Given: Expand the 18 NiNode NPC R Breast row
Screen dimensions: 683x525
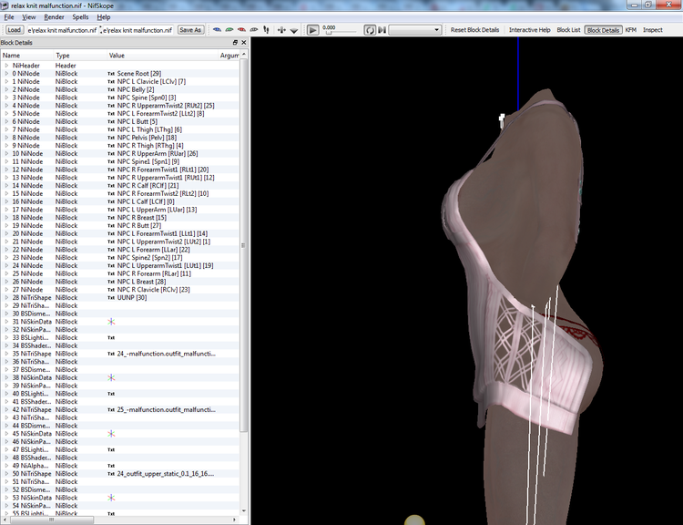Looking at the screenshot, I should point(6,217).
